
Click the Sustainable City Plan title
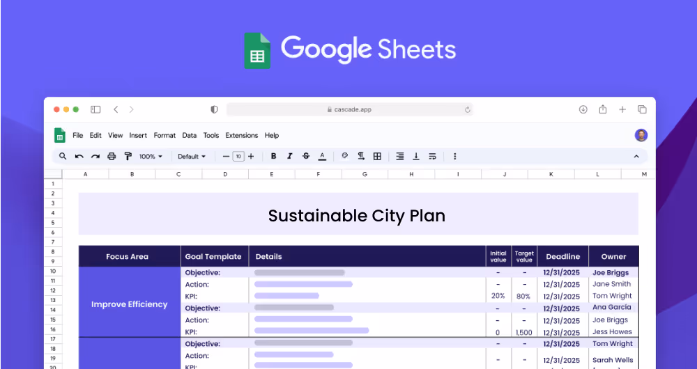click(356, 216)
